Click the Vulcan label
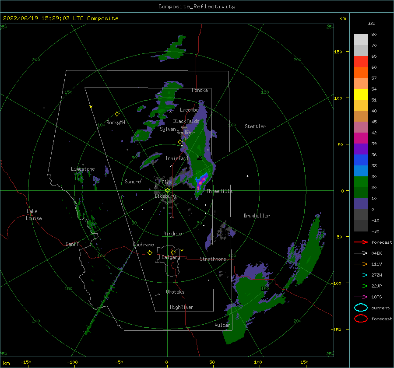 tap(223, 325)
